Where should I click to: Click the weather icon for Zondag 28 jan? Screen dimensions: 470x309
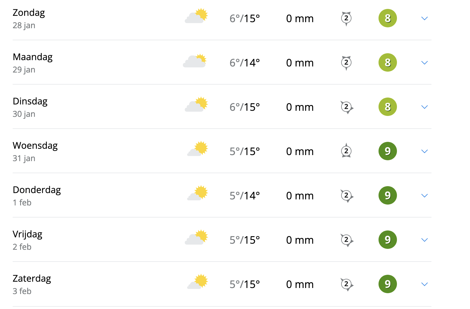pyautogui.click(x=196, y=16)
